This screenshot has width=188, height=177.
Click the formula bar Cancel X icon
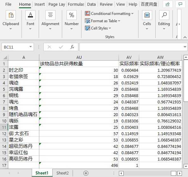(x=49, y=47)
